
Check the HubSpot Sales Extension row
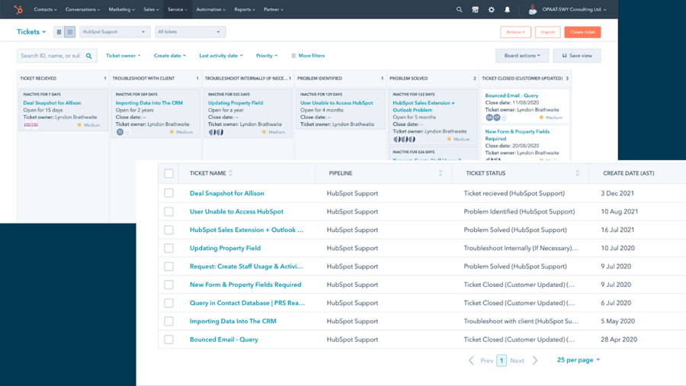169,230
